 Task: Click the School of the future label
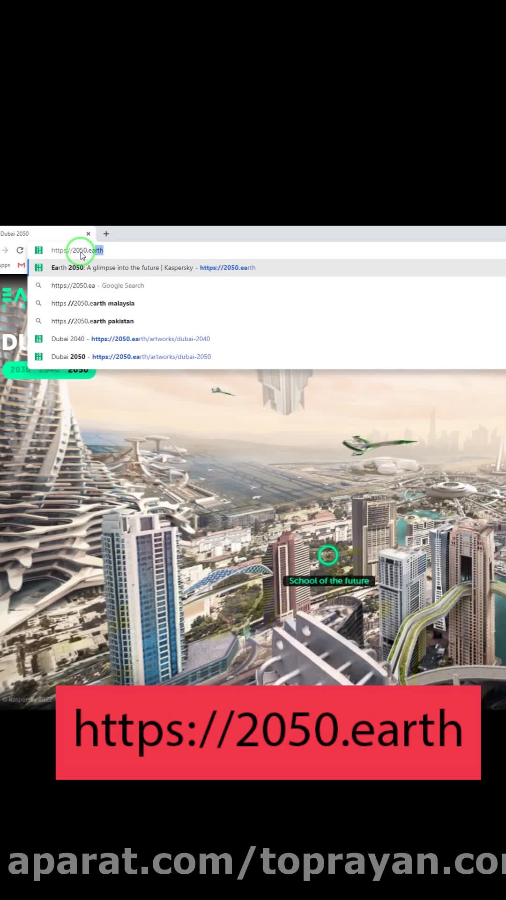click(x=329, y=581)
